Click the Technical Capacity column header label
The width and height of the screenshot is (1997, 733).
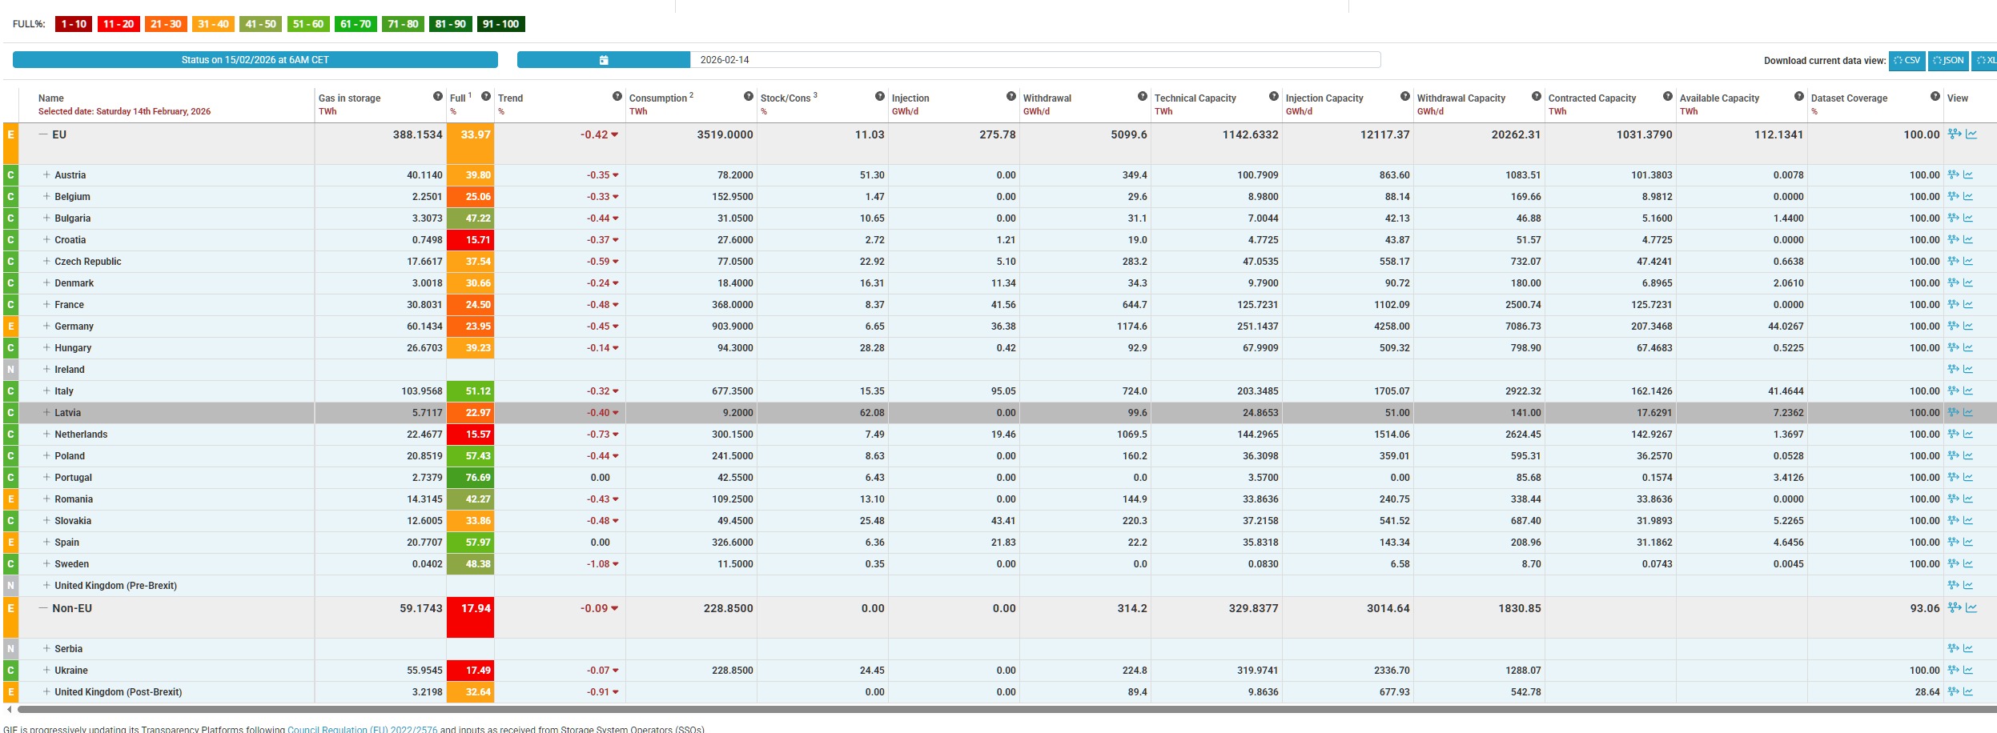pyautogui.click(x=1195, y=98)
